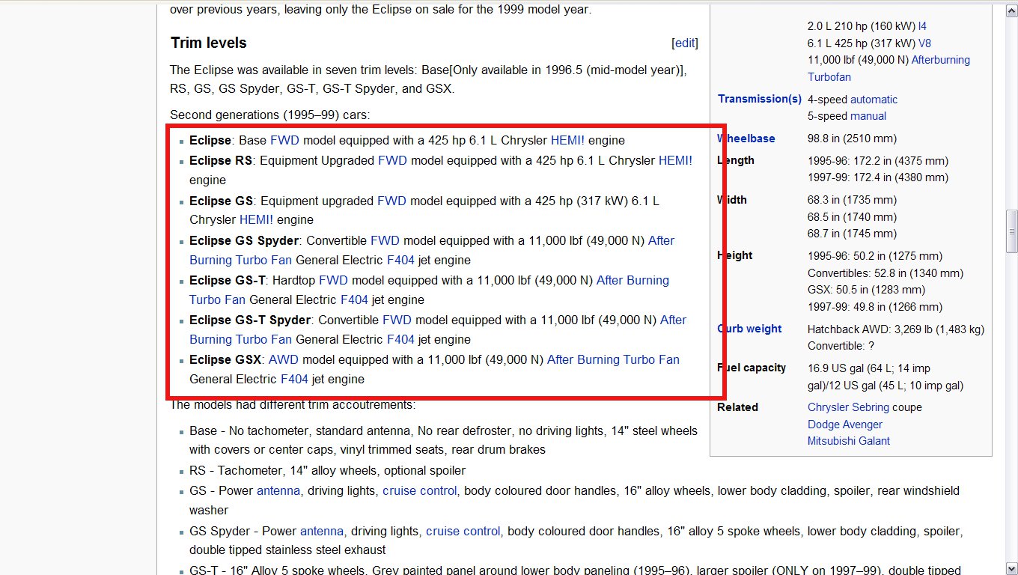
Task: Follow the Afterburning Turbofan link in infobox
Action: point(889,68)
